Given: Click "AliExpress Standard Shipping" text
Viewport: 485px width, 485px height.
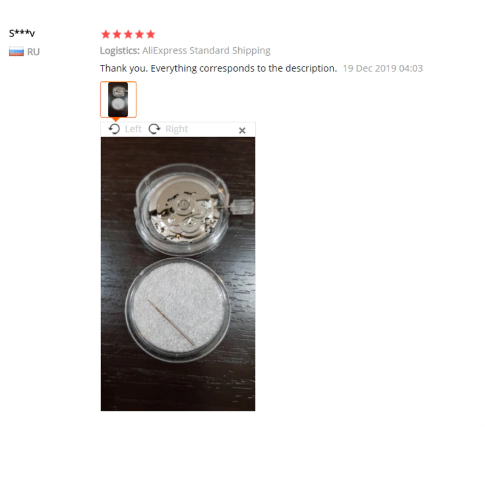Looking at the screenshot, I should (x=206, y=51).
